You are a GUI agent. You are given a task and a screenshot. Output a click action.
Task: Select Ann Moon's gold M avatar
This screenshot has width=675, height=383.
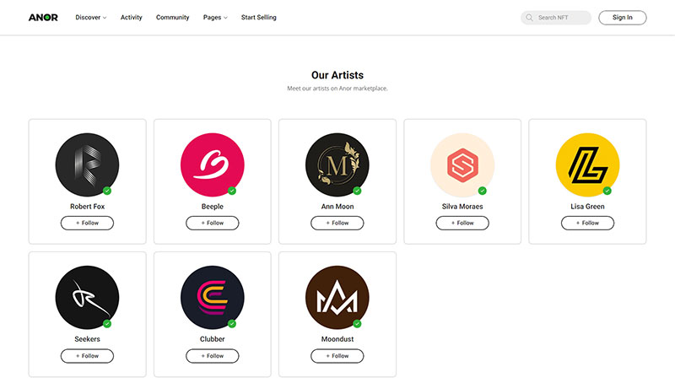pyautogui.click(x=337, y=165)
